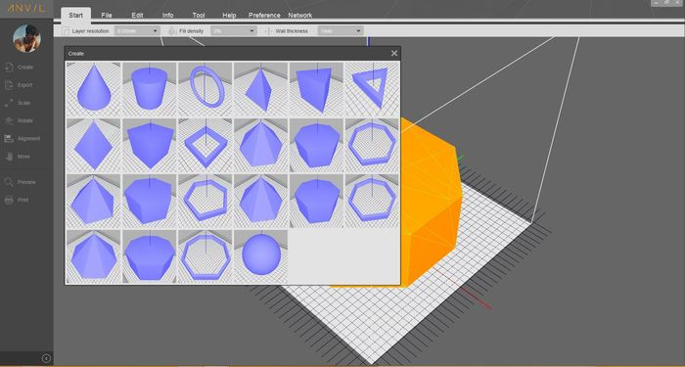Choose the square ring thumbnail

205,145
